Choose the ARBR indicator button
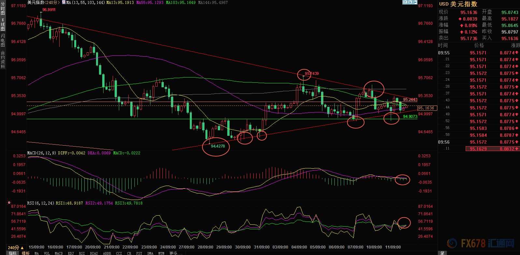The height and width of the screenshot is (255, 520). tap(107, 253)
